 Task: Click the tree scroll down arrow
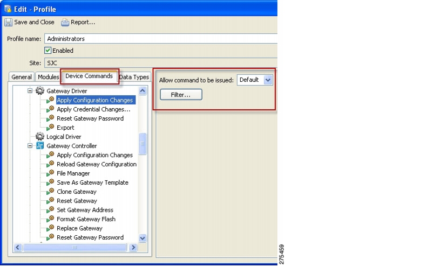[142, 238]
